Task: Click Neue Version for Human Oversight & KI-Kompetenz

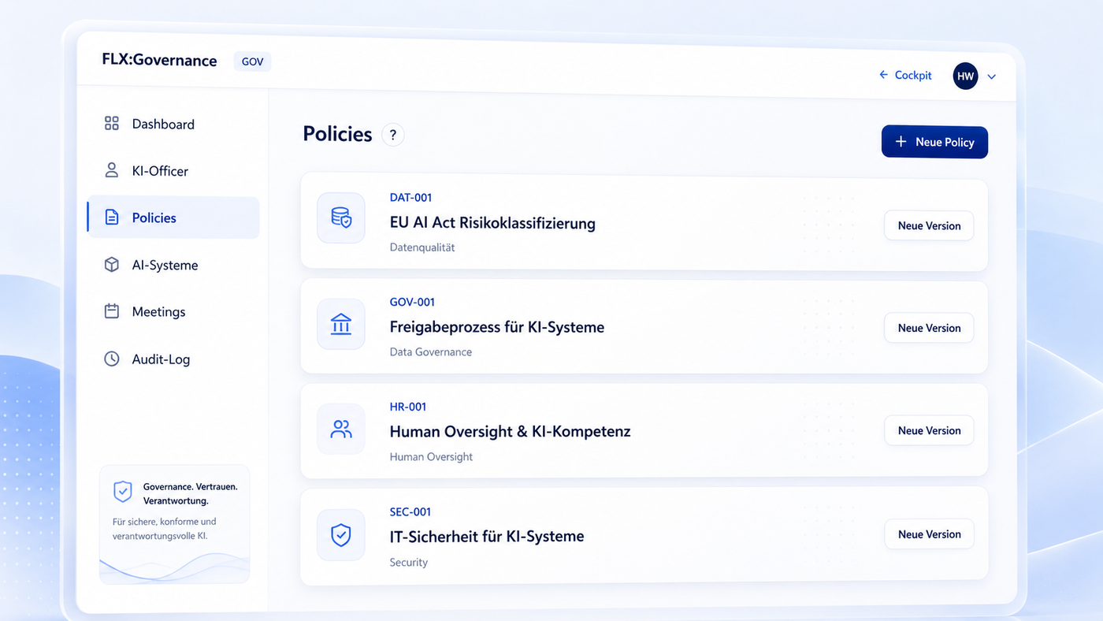Action: click(x=929, y=430)
